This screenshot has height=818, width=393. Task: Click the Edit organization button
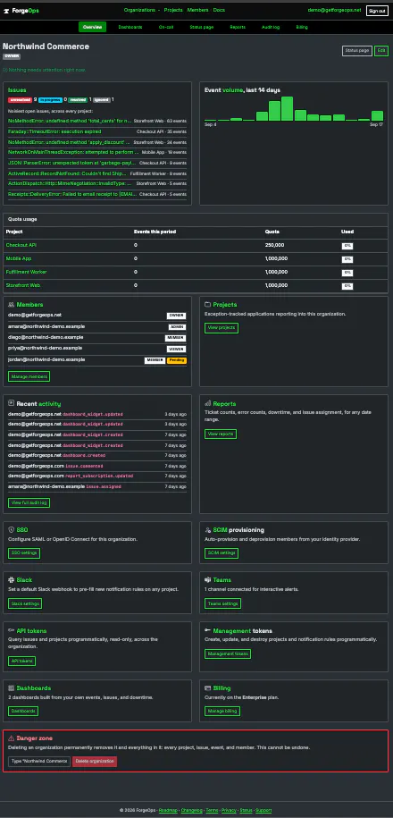click(381, 51)
